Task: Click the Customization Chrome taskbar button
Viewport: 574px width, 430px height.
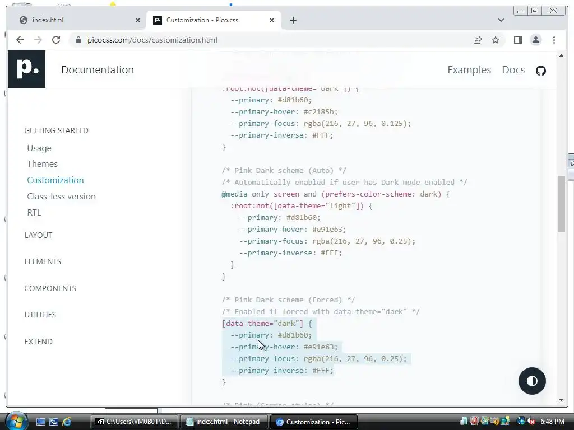Action: click(314, 422)
